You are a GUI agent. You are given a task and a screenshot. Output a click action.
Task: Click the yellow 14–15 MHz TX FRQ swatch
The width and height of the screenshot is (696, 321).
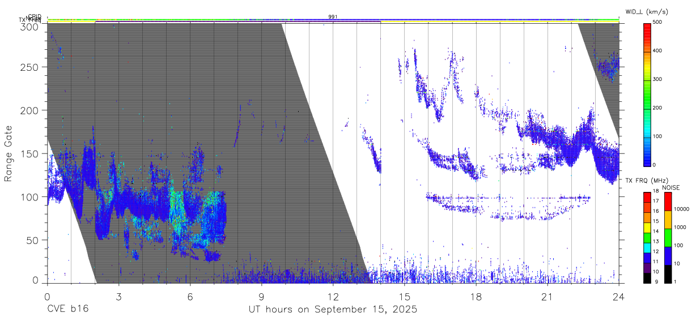point(647,228)
